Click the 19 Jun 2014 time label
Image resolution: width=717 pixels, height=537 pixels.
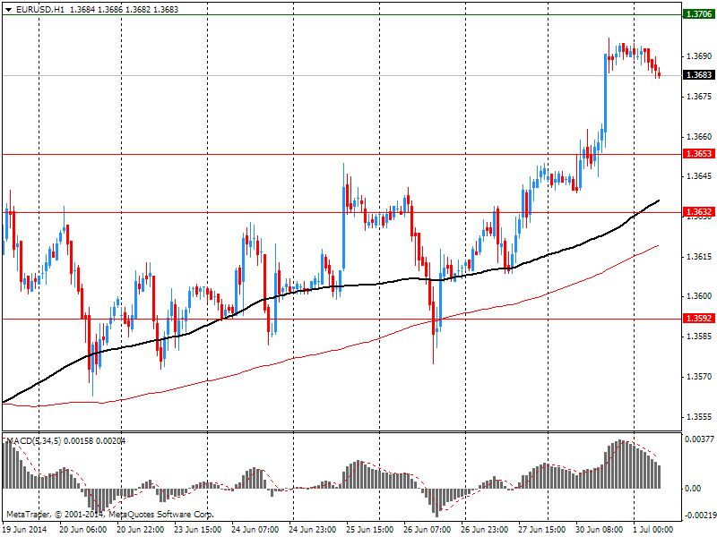[x=25, y=529]
